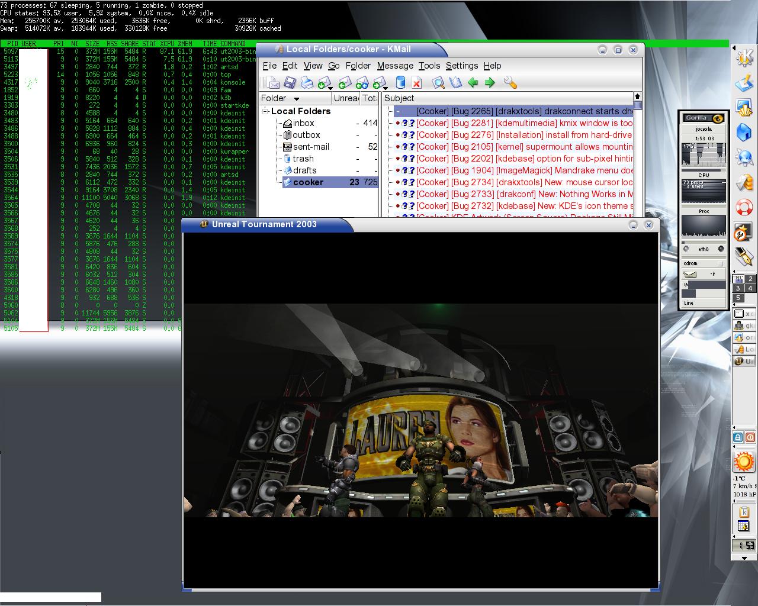This screenshot has width=758, height=606.
Task: Click the red logout power icon in panel
Action: (750, 437)
